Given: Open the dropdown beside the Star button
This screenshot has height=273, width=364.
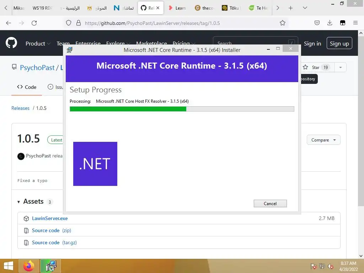Looking at the screenshot, I should [341, 67].
